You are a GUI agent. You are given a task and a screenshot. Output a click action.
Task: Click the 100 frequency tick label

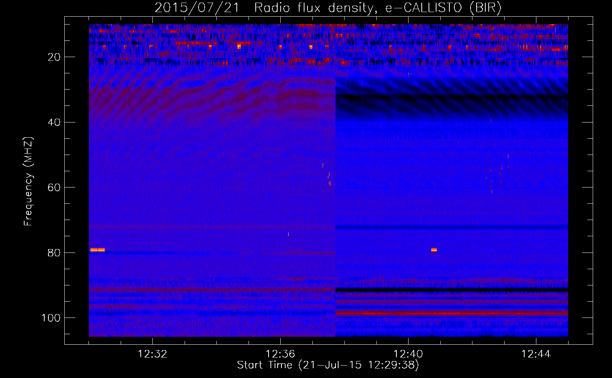coord(51,318)
